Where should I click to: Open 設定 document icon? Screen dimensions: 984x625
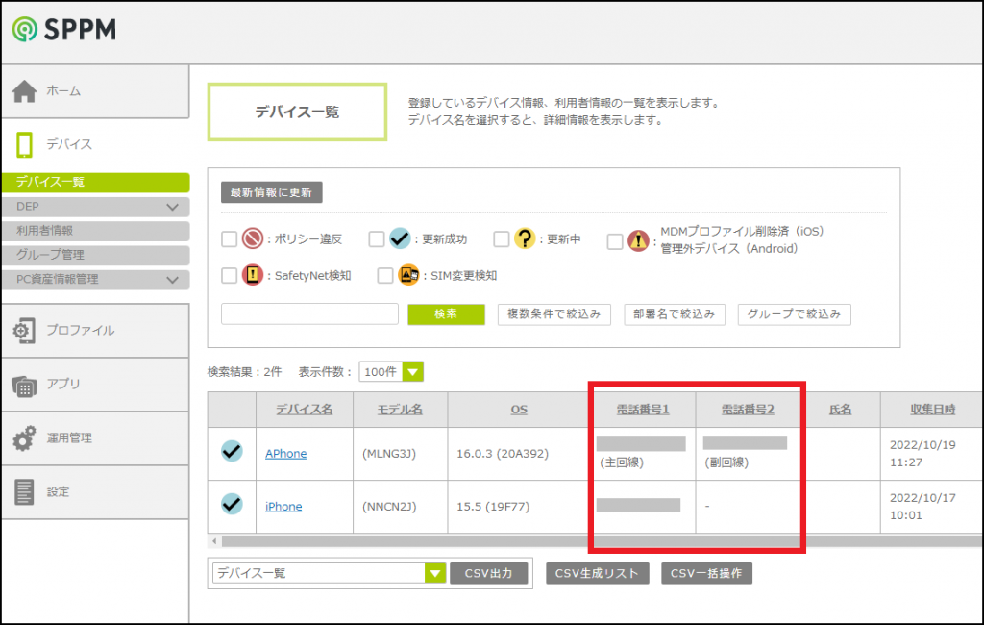pos(25,491)
